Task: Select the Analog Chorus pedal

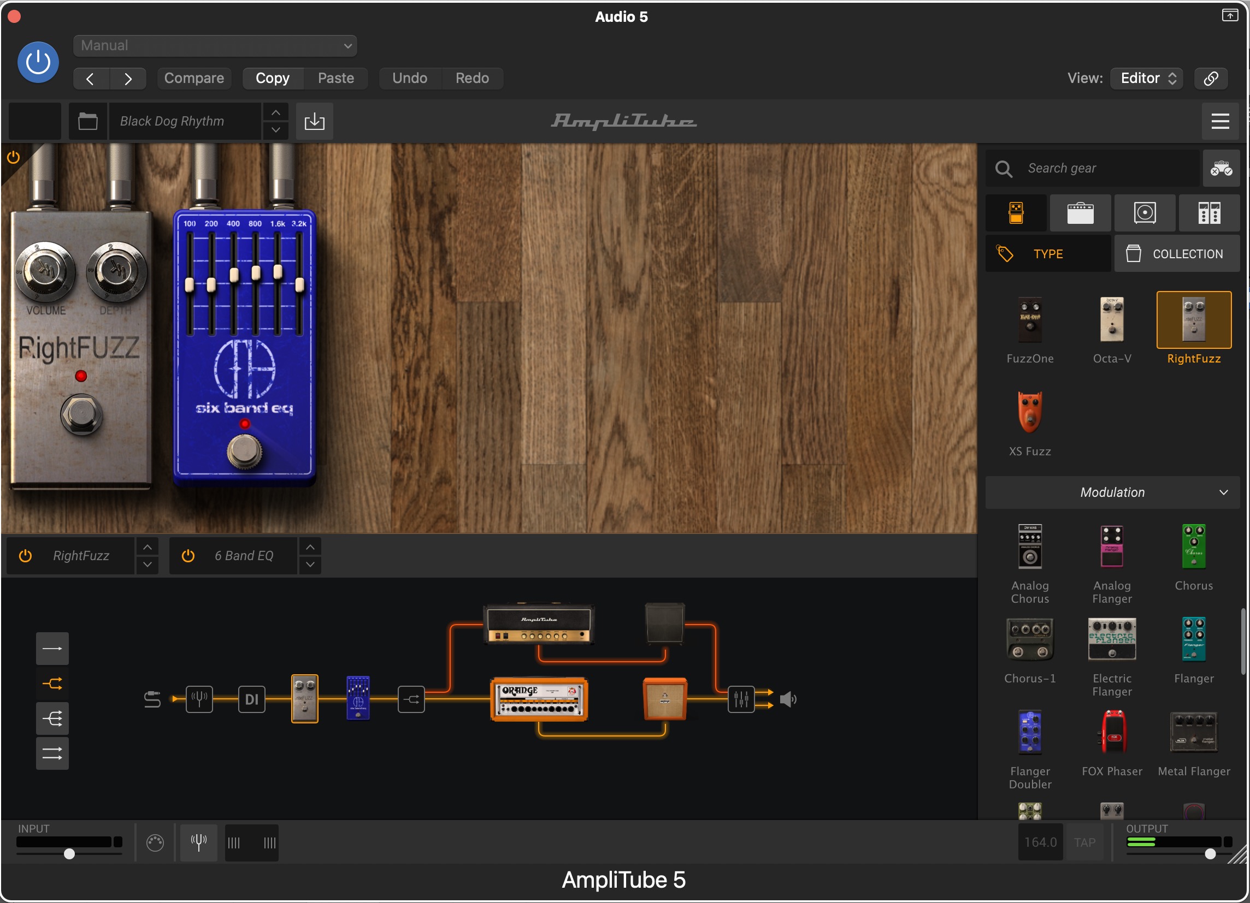Action: (1029, 546)
